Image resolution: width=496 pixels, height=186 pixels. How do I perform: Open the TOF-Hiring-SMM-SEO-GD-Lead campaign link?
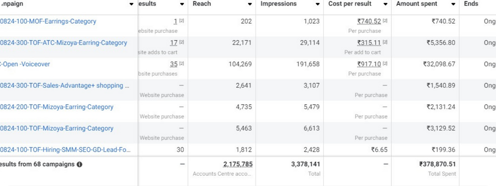64,150
